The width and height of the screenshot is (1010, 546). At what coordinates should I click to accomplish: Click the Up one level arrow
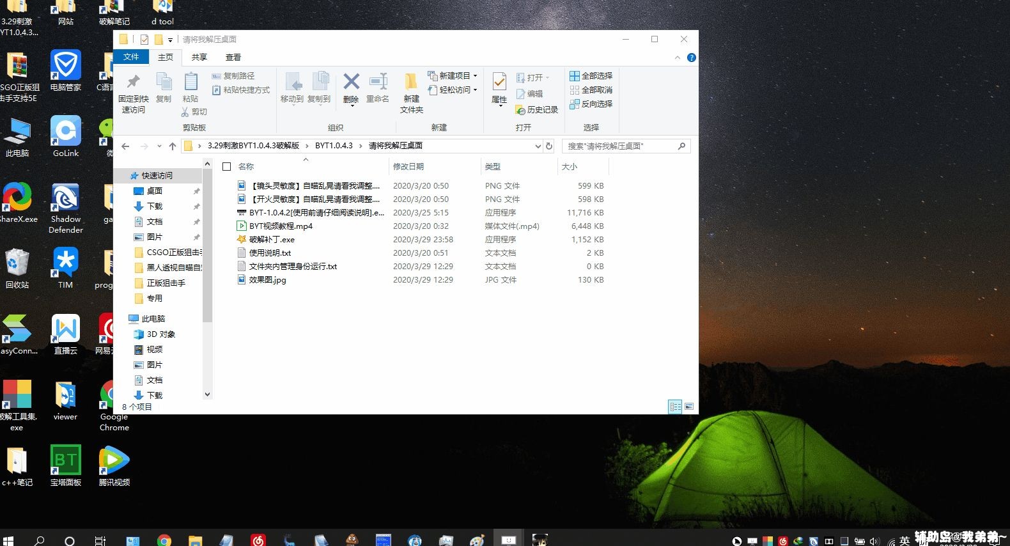(x=173, y=146)
